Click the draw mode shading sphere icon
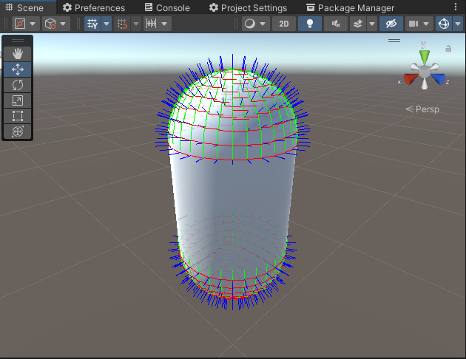This screenshot has height=359, width=466. click(x=250, y=24)
